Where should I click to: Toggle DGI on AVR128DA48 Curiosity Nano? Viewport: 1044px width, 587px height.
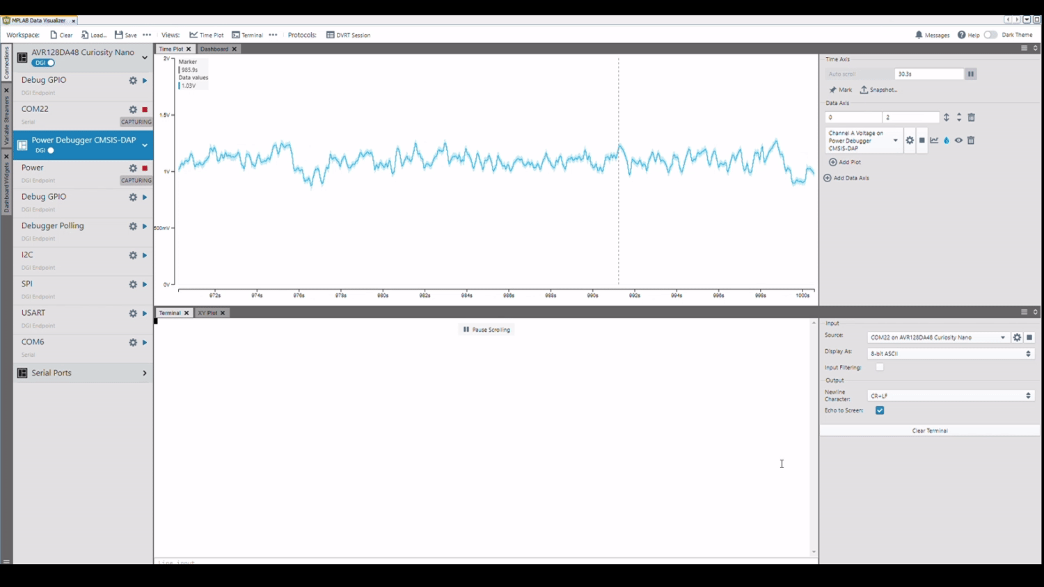pos(43,63)
